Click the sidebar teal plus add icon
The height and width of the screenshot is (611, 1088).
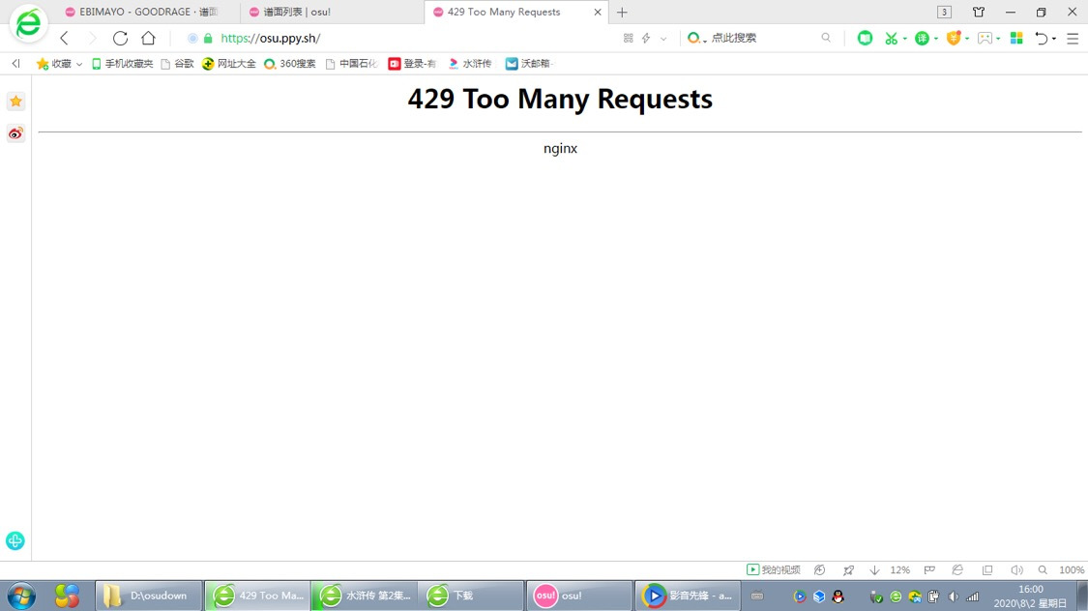15,541
